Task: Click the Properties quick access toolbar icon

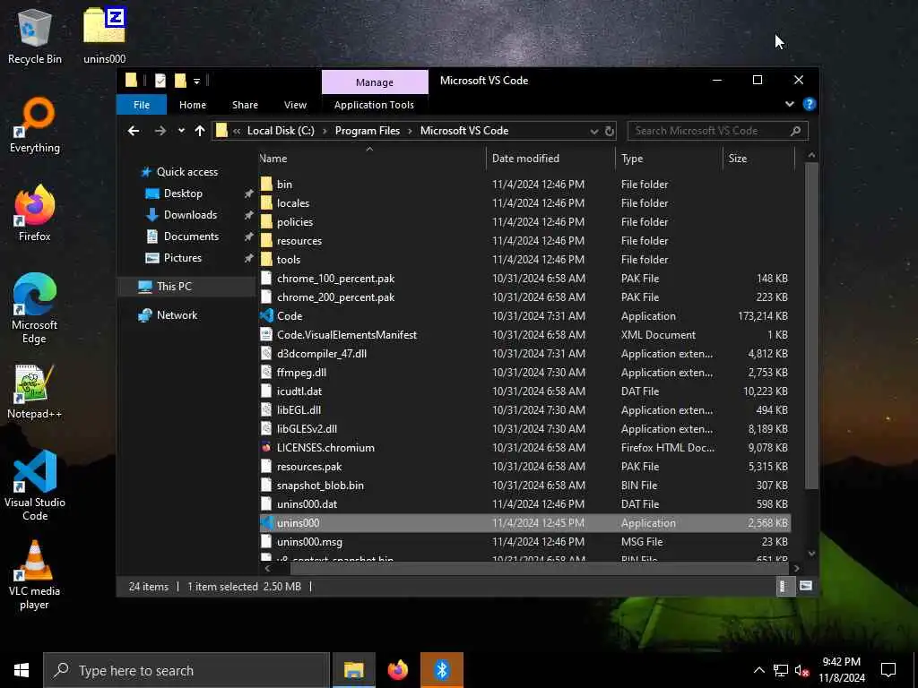Action: pos(160,81)
